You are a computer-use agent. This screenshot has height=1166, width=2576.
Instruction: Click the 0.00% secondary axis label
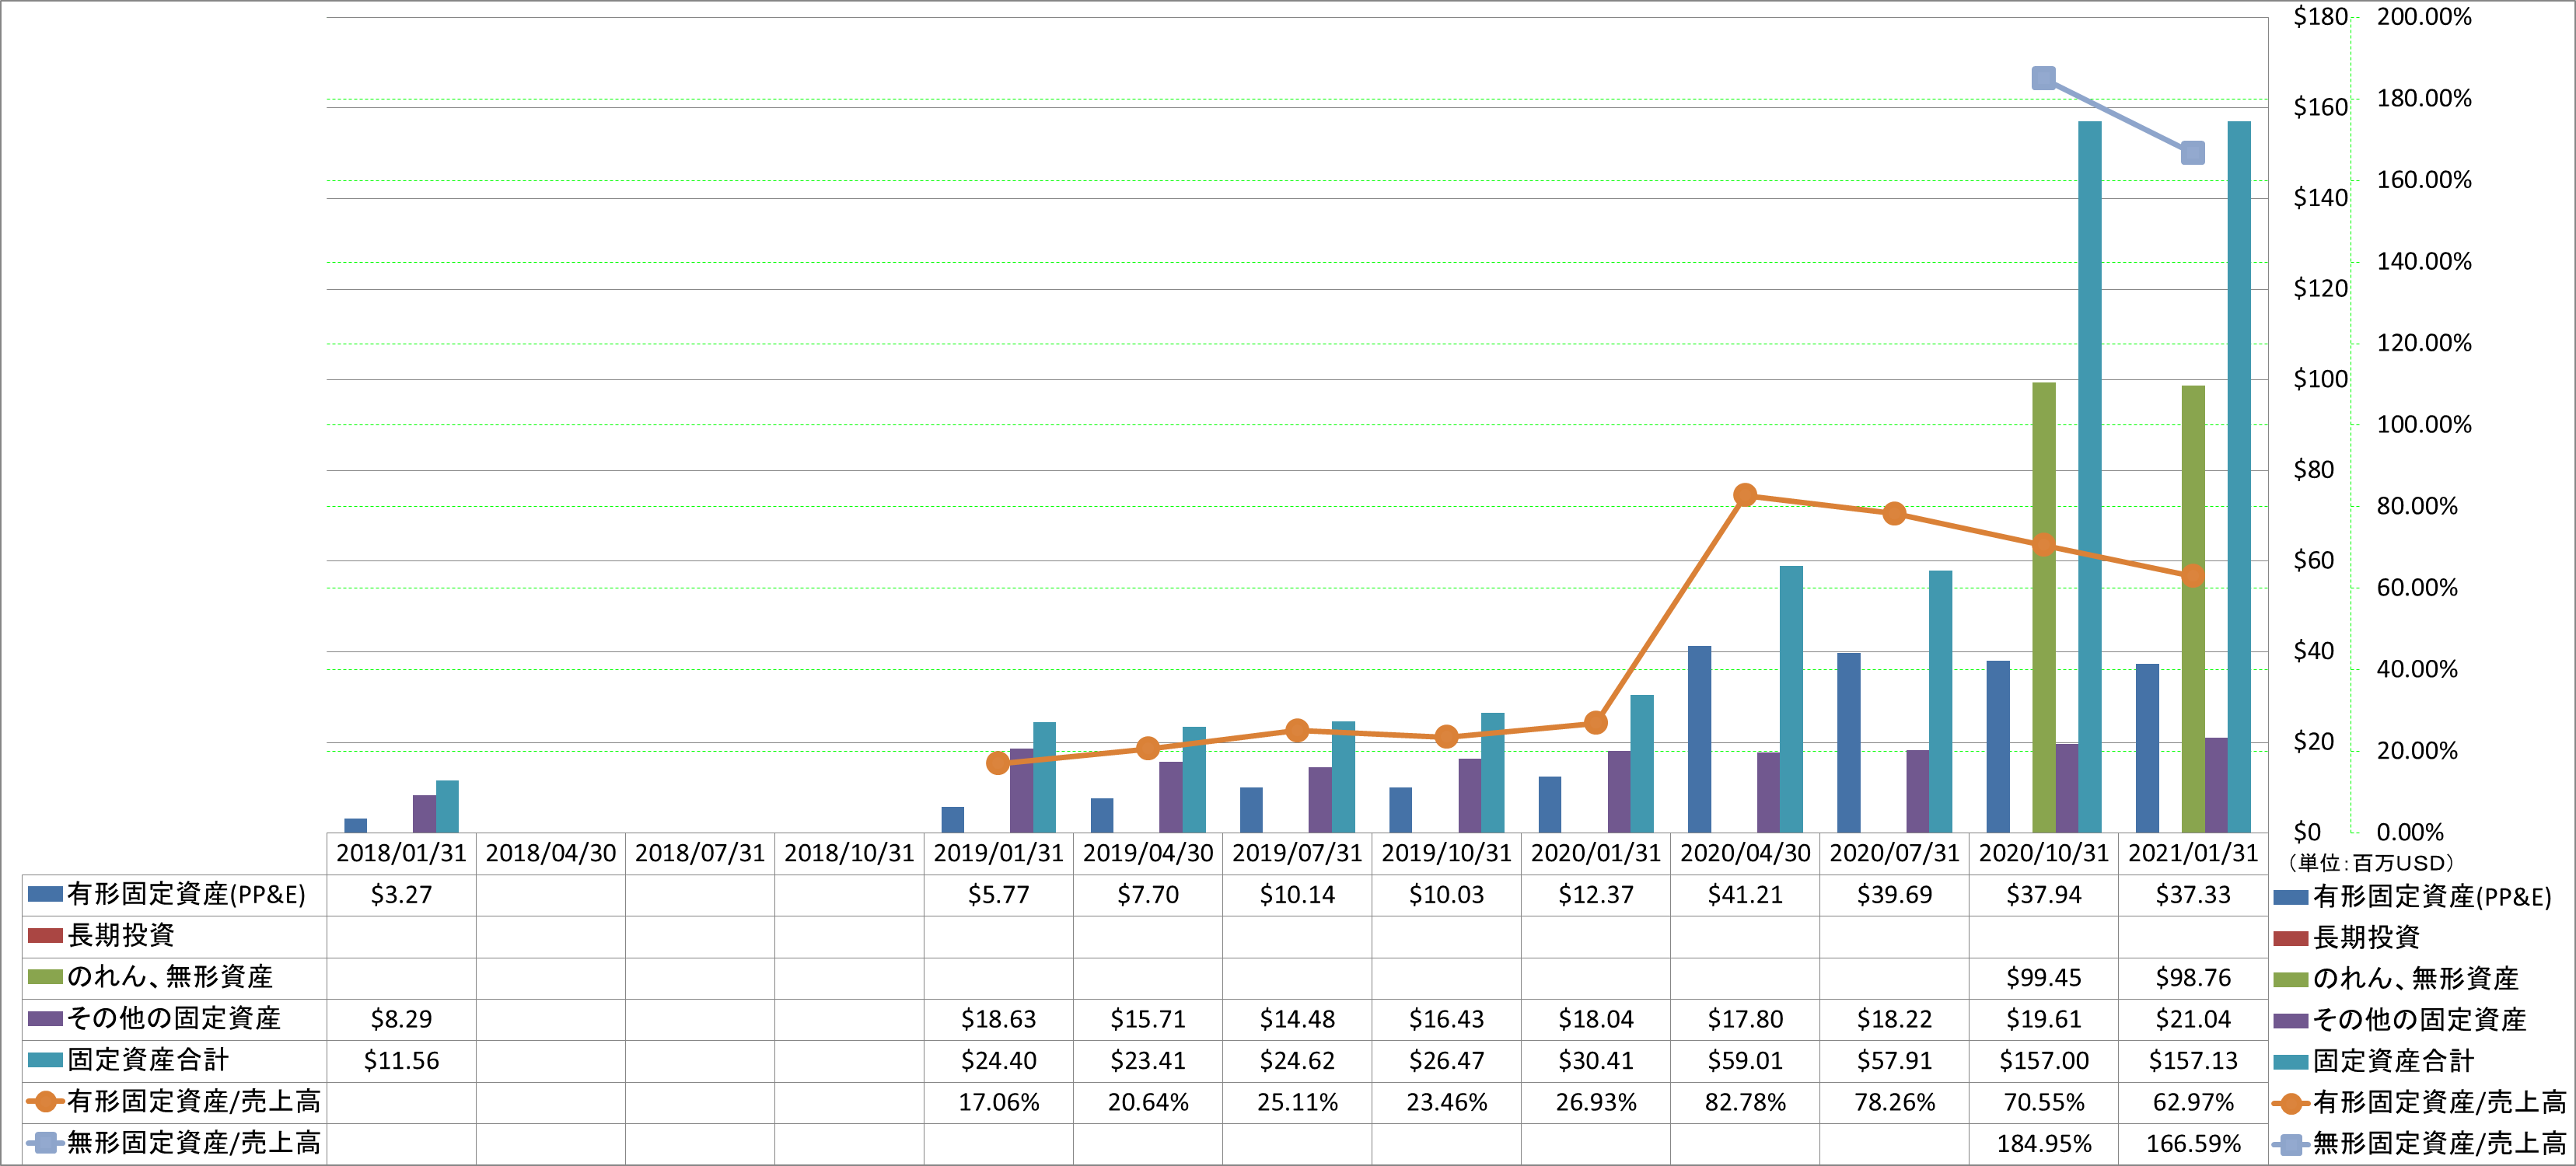(x=2410, y=832)
